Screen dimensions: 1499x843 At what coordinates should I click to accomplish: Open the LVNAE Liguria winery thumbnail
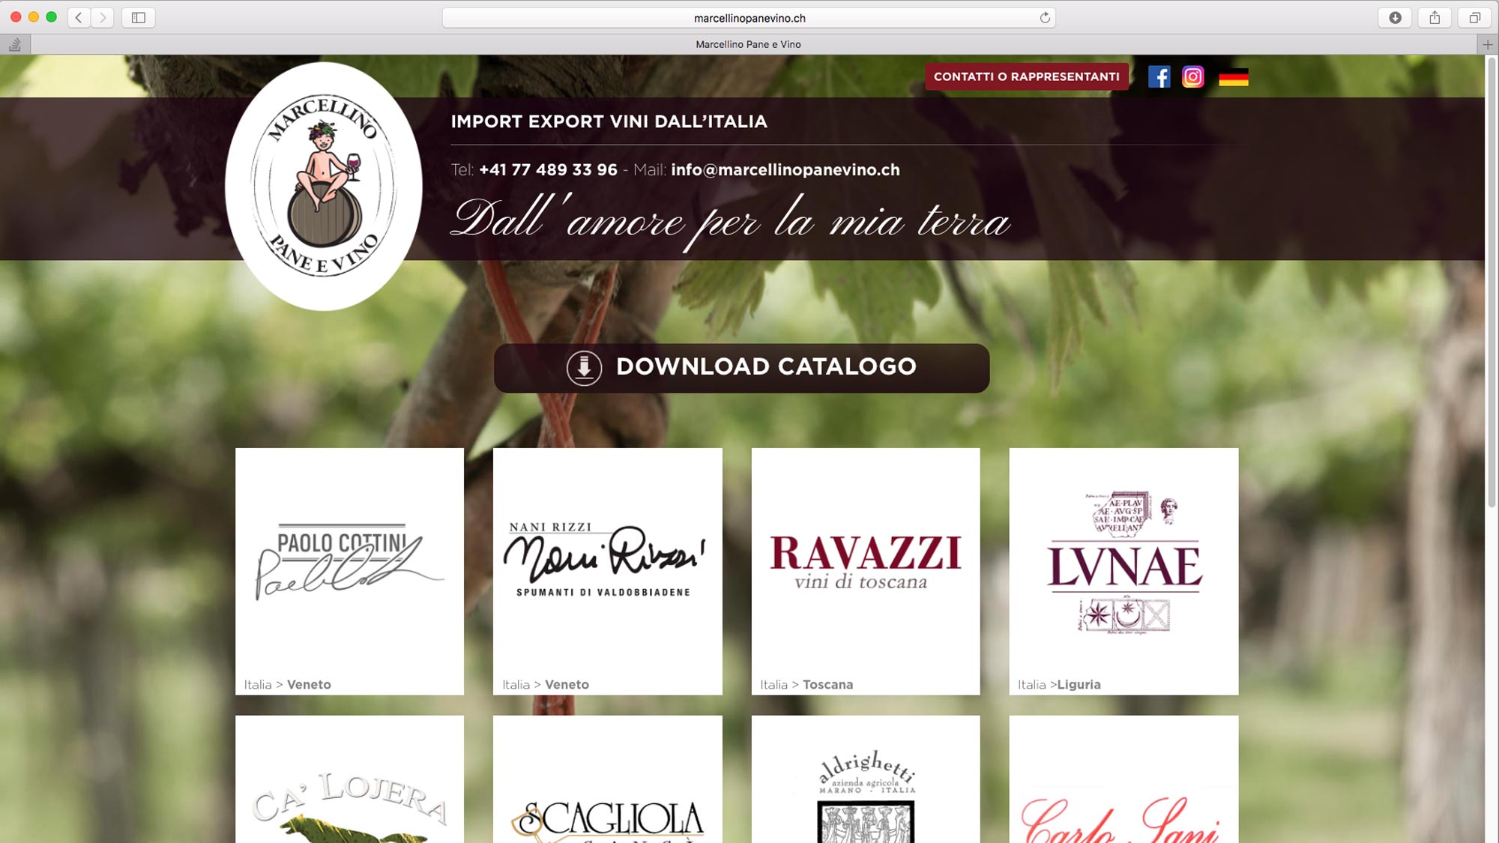1123,569
